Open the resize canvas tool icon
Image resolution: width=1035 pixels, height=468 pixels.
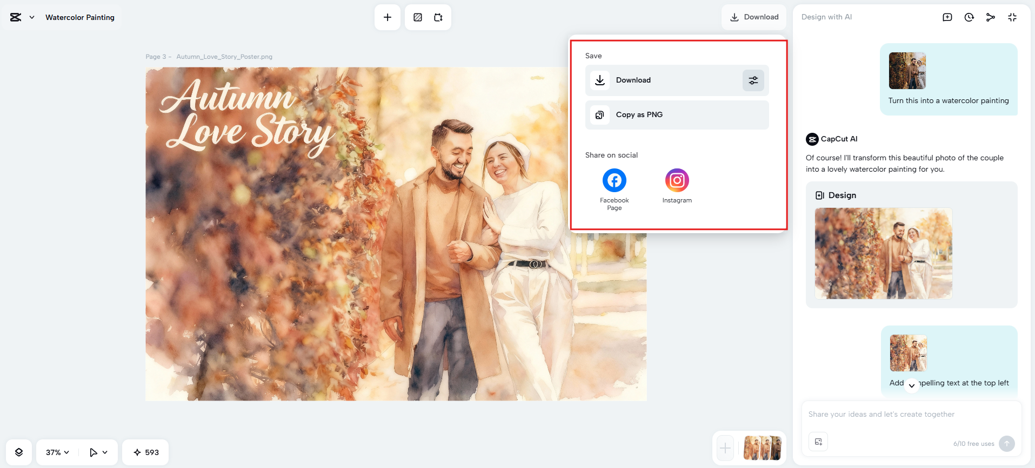[438, 17]
